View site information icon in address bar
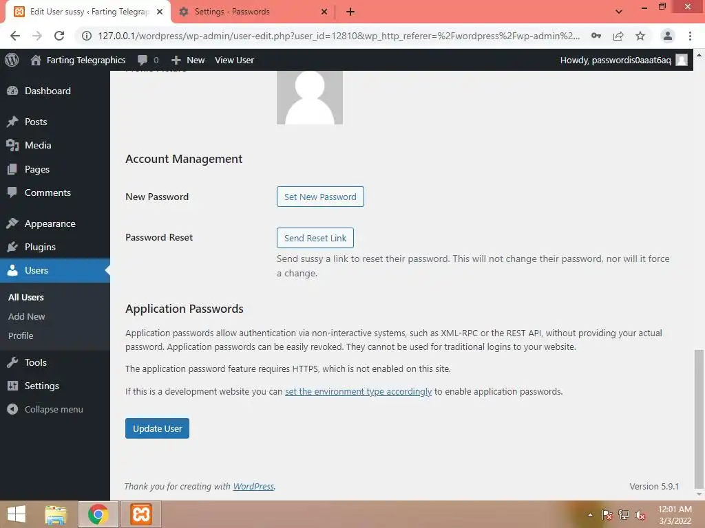The height and width of the screenshot is (528, 705). pyautogui.click(x=86, y=36)
